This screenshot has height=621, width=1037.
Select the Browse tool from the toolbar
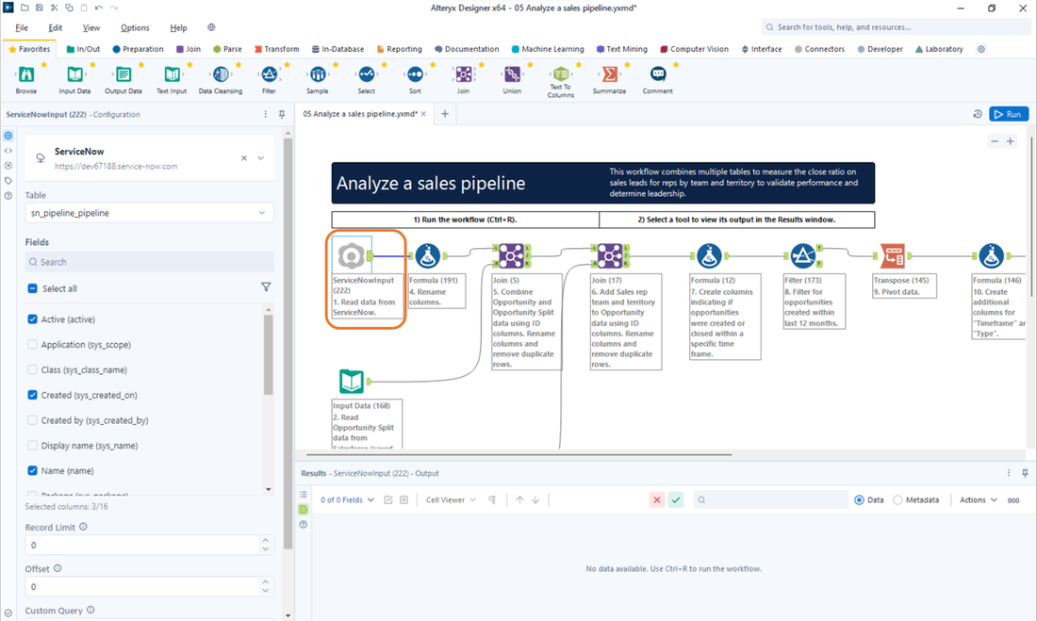click(27, 75)
